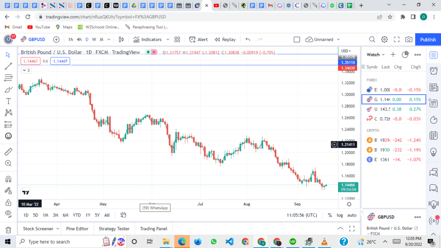The height and width of the screenshot is (248, 441).
Task: Expand the Watch list dropdown
Action: (x=376, y=55)
